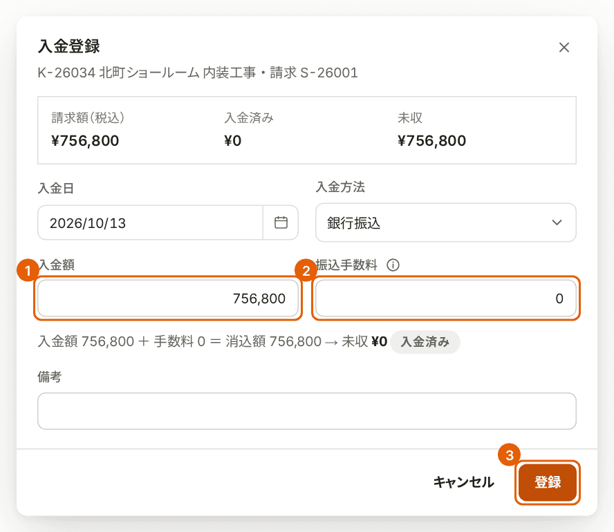
Task: Click the 未収 amount in summary box
Action: tap(431, 141)
